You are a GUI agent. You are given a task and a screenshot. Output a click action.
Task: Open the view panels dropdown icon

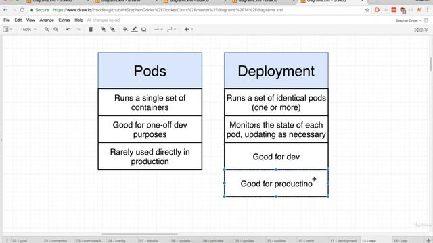(7, 30)
